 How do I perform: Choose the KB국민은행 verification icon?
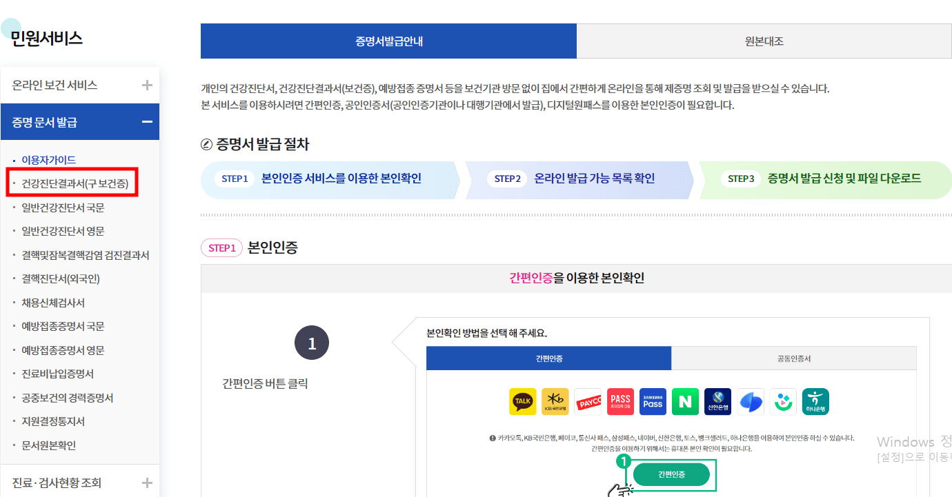(555, 401)
